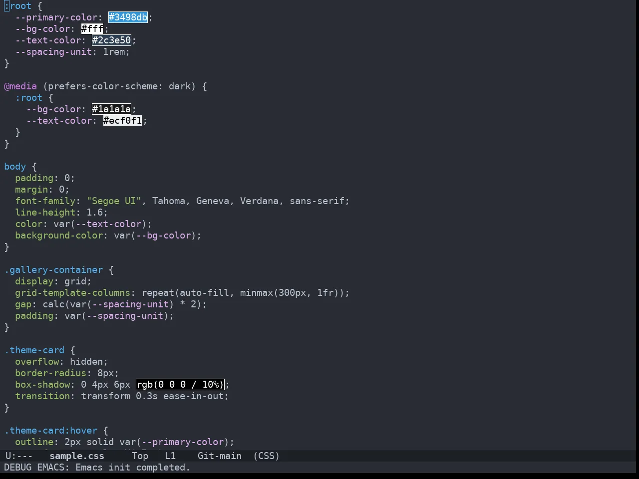639x479 pixels.
Task: Click the grid-template-columns property
Action: point(73,293)
